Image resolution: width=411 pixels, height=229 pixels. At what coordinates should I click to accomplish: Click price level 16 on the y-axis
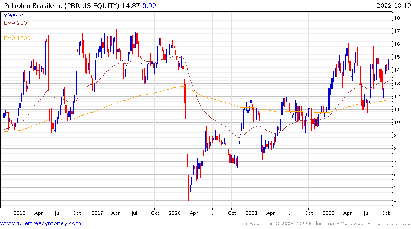pyautogui.click(x=397, y=44)
